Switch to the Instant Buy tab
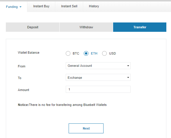Viewport: 171px width, 138px height. 41,6
